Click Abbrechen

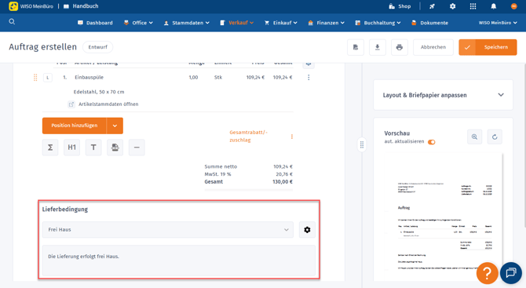click(x=433, y=47)
